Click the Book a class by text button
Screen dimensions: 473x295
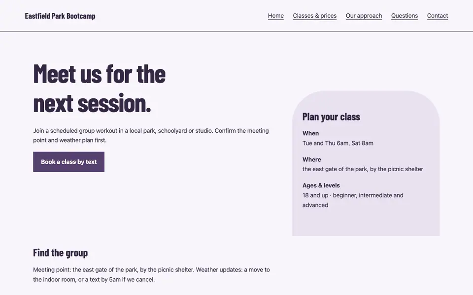[x=69, y=162]
